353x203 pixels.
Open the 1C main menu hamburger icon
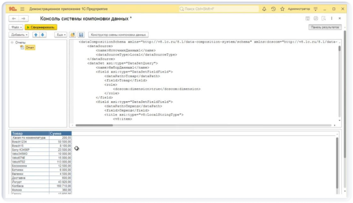click(x=22, y=9)
